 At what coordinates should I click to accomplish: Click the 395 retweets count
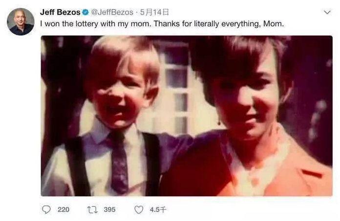pyautogui.click(x=109, y=209)
